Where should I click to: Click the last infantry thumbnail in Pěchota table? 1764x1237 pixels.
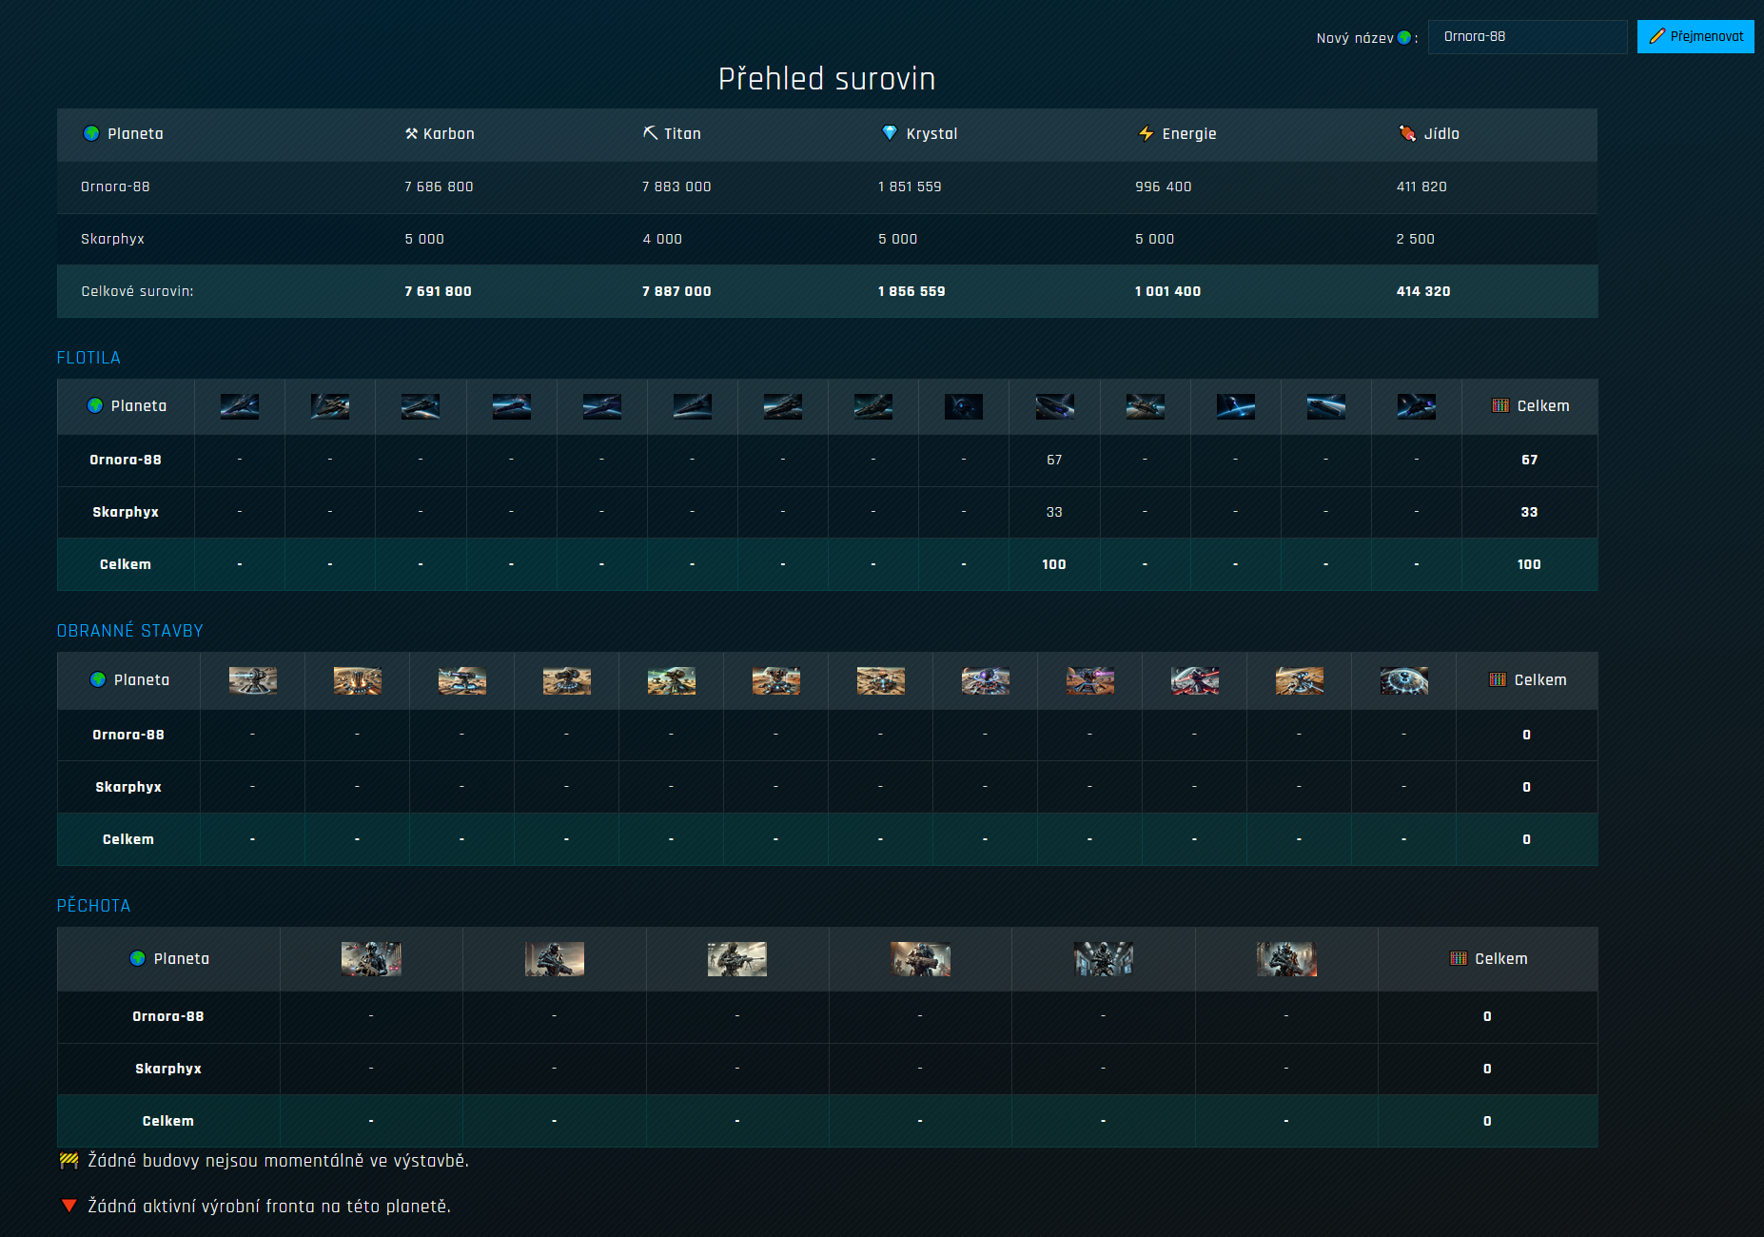(x=1285, y=959)
